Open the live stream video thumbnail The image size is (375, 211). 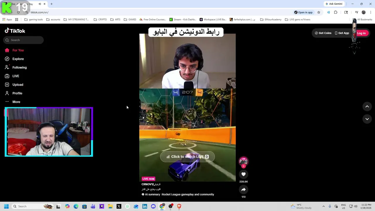(187, 108)
